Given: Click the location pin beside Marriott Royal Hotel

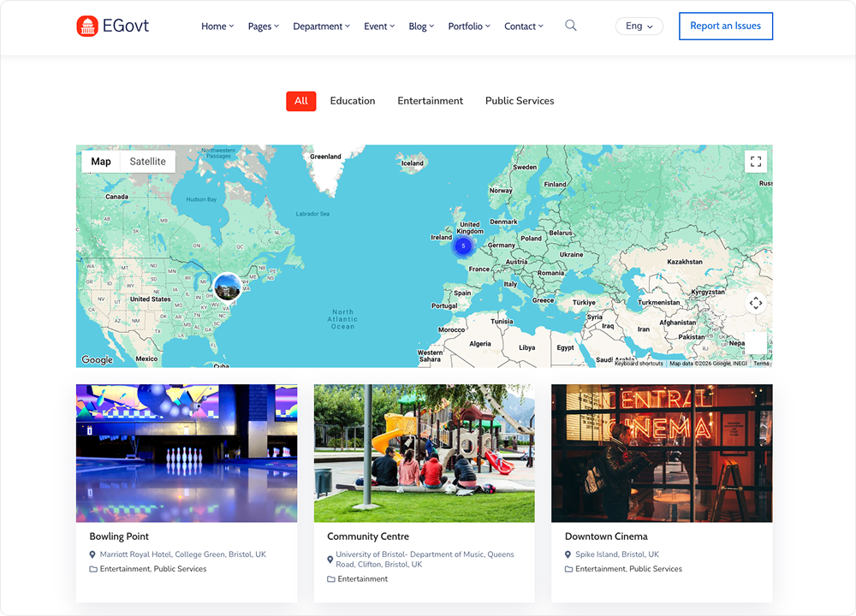Looking at the screenshot, I should click(92, 554).
